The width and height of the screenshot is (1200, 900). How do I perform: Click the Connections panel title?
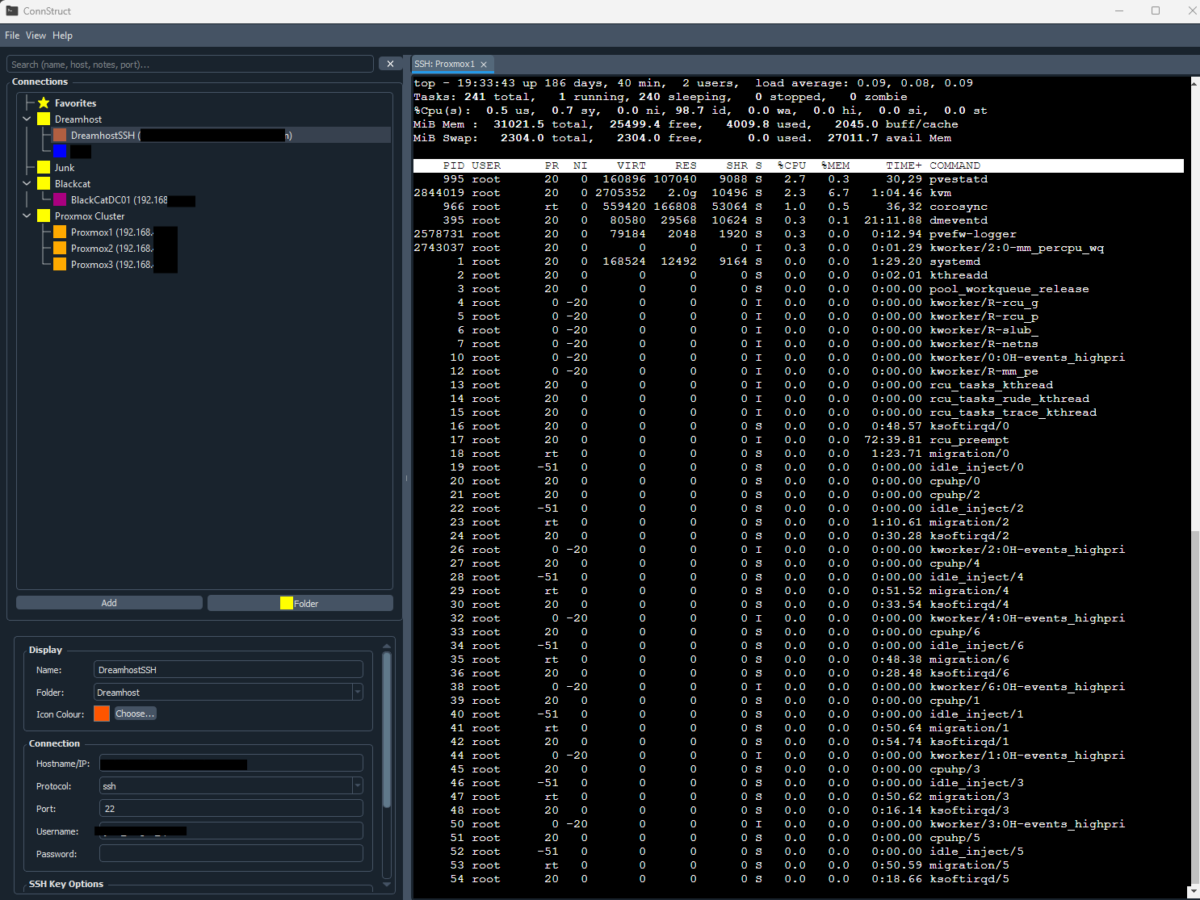pos(40,82)
